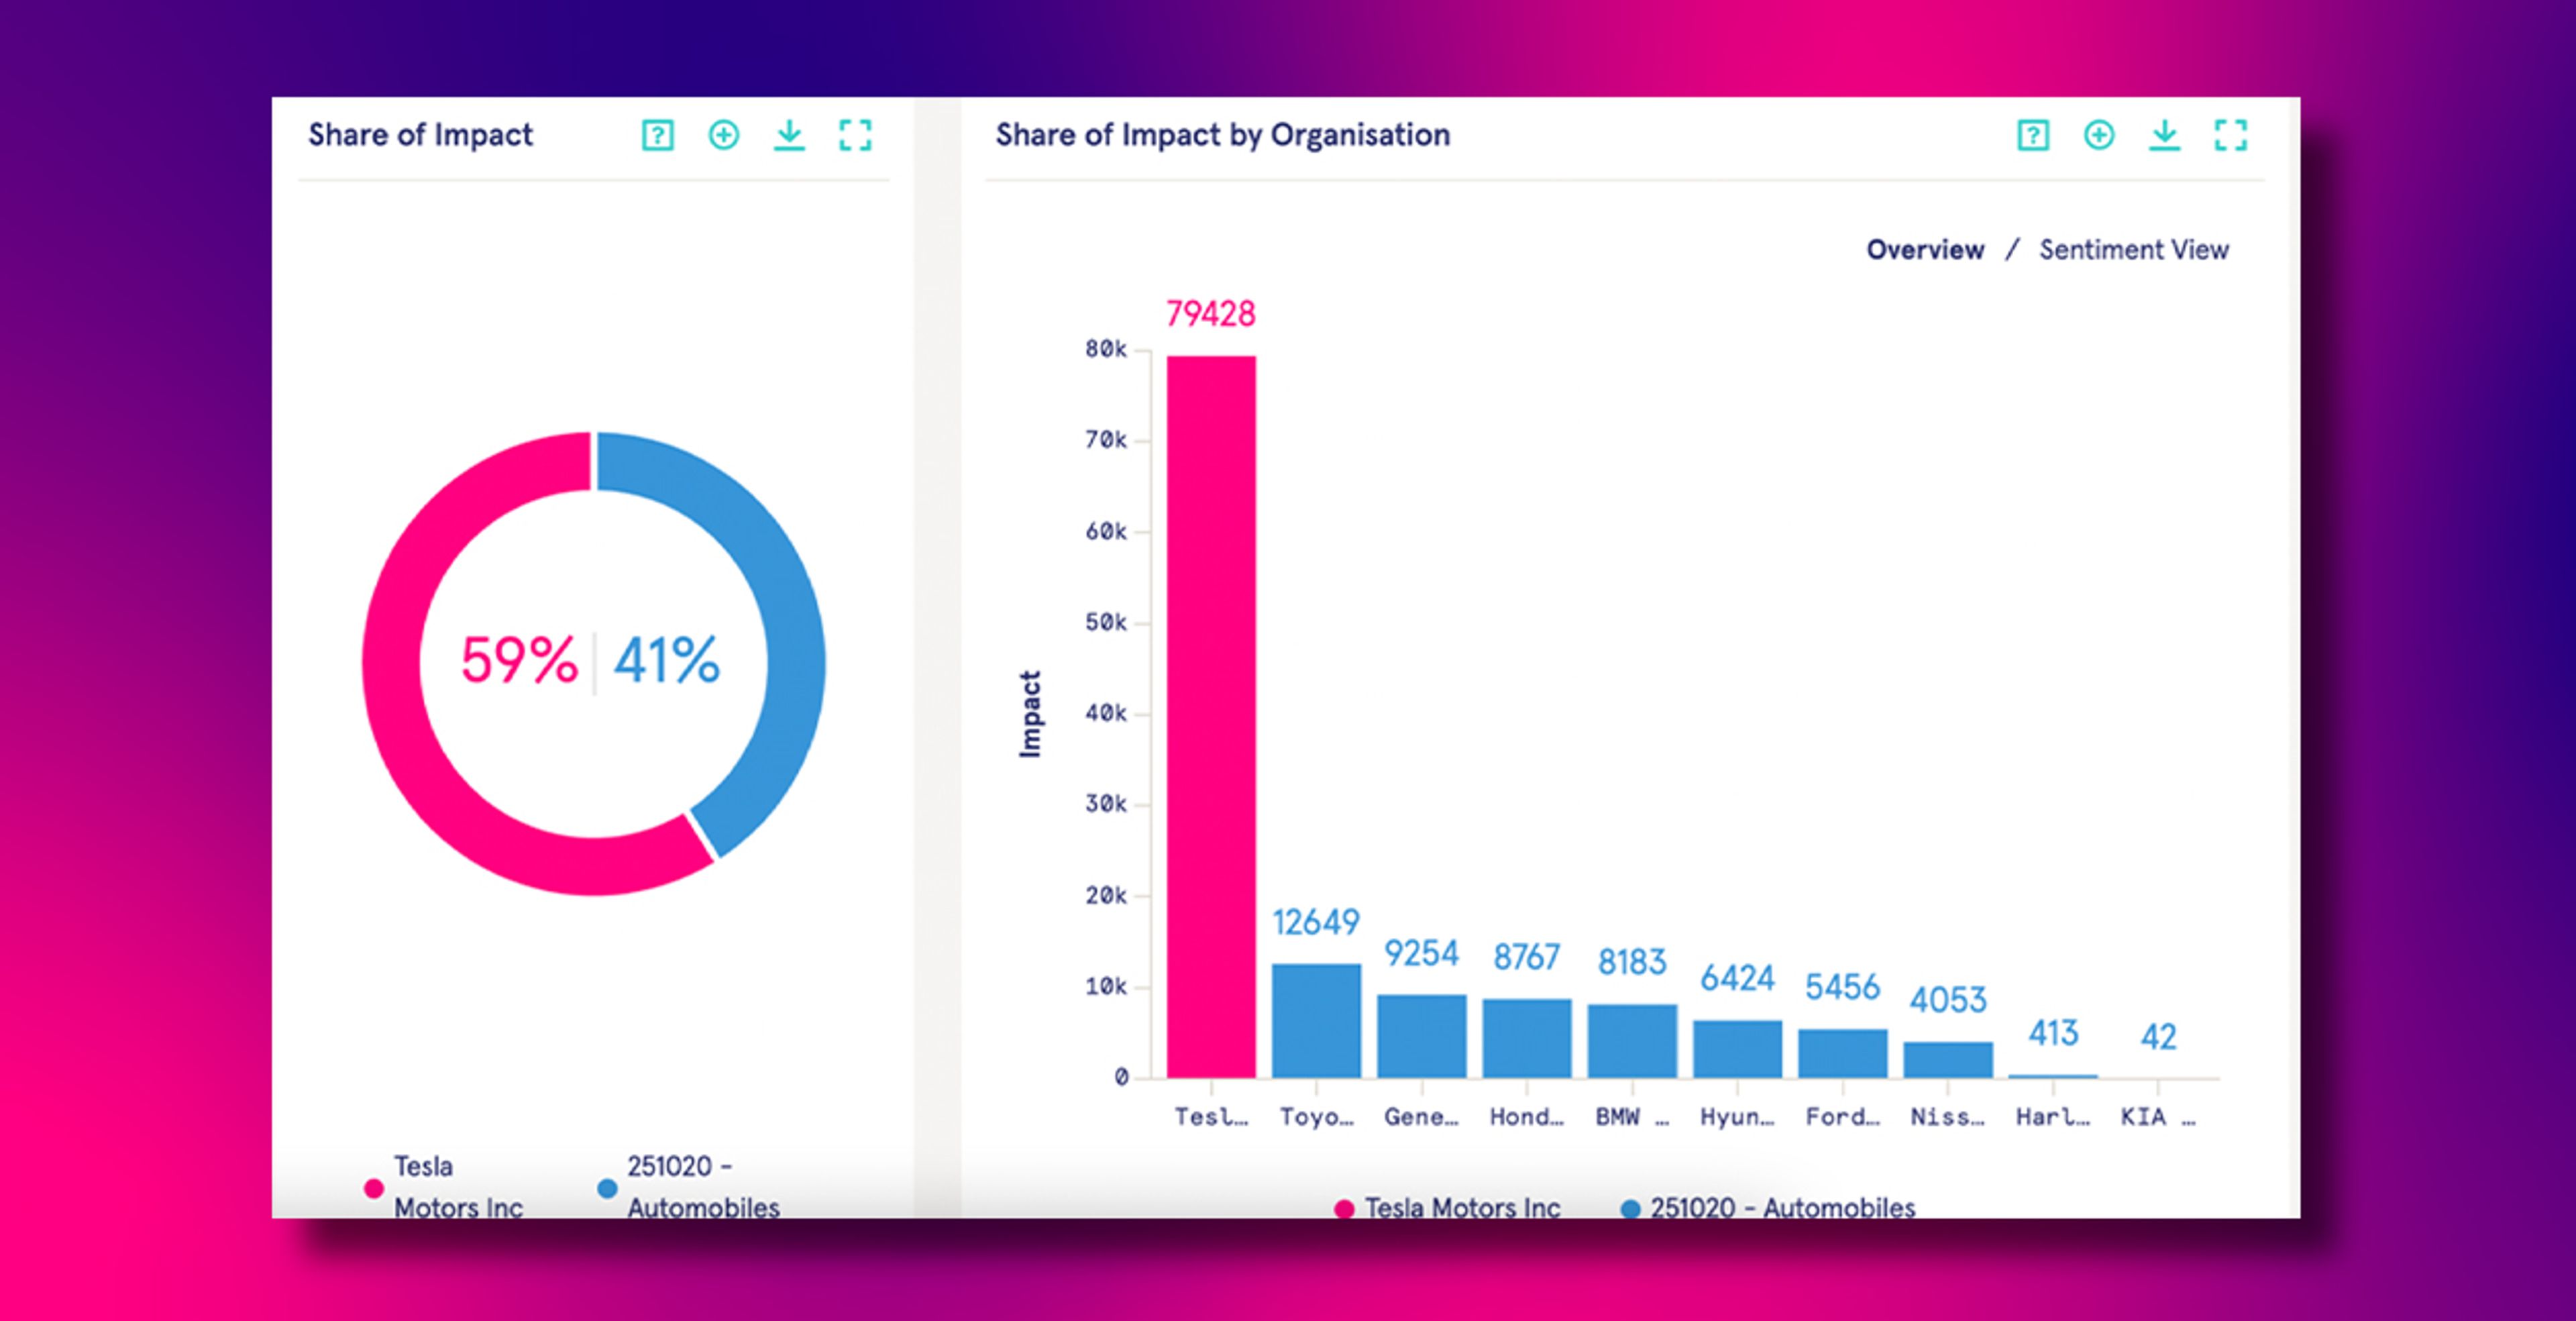Click the BMW bar labeled 8183

point(1632,1041)
